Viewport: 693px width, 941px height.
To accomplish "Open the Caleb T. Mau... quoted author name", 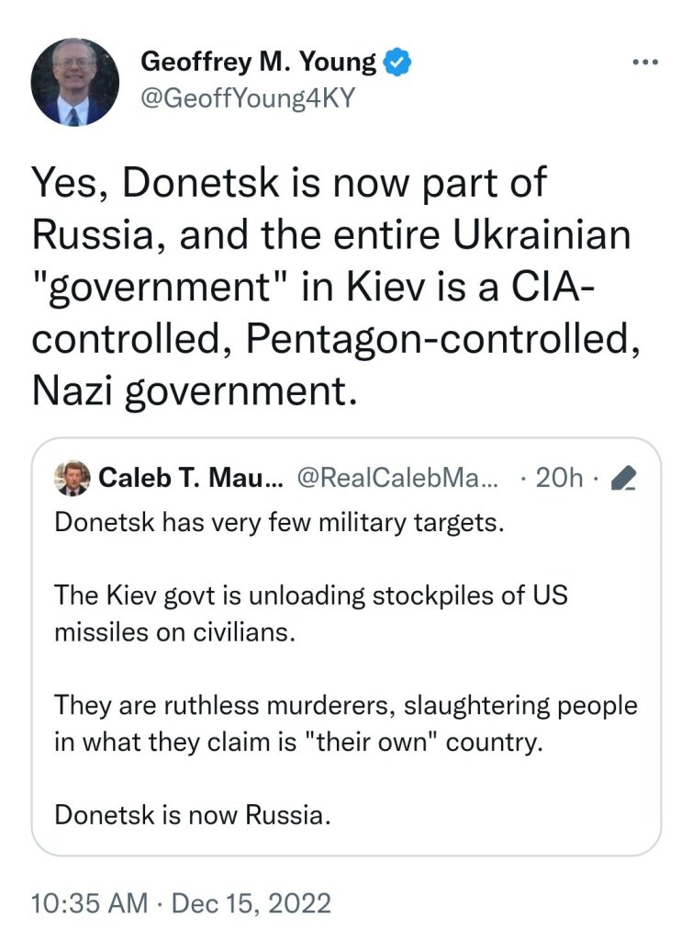I will [192, 477].
